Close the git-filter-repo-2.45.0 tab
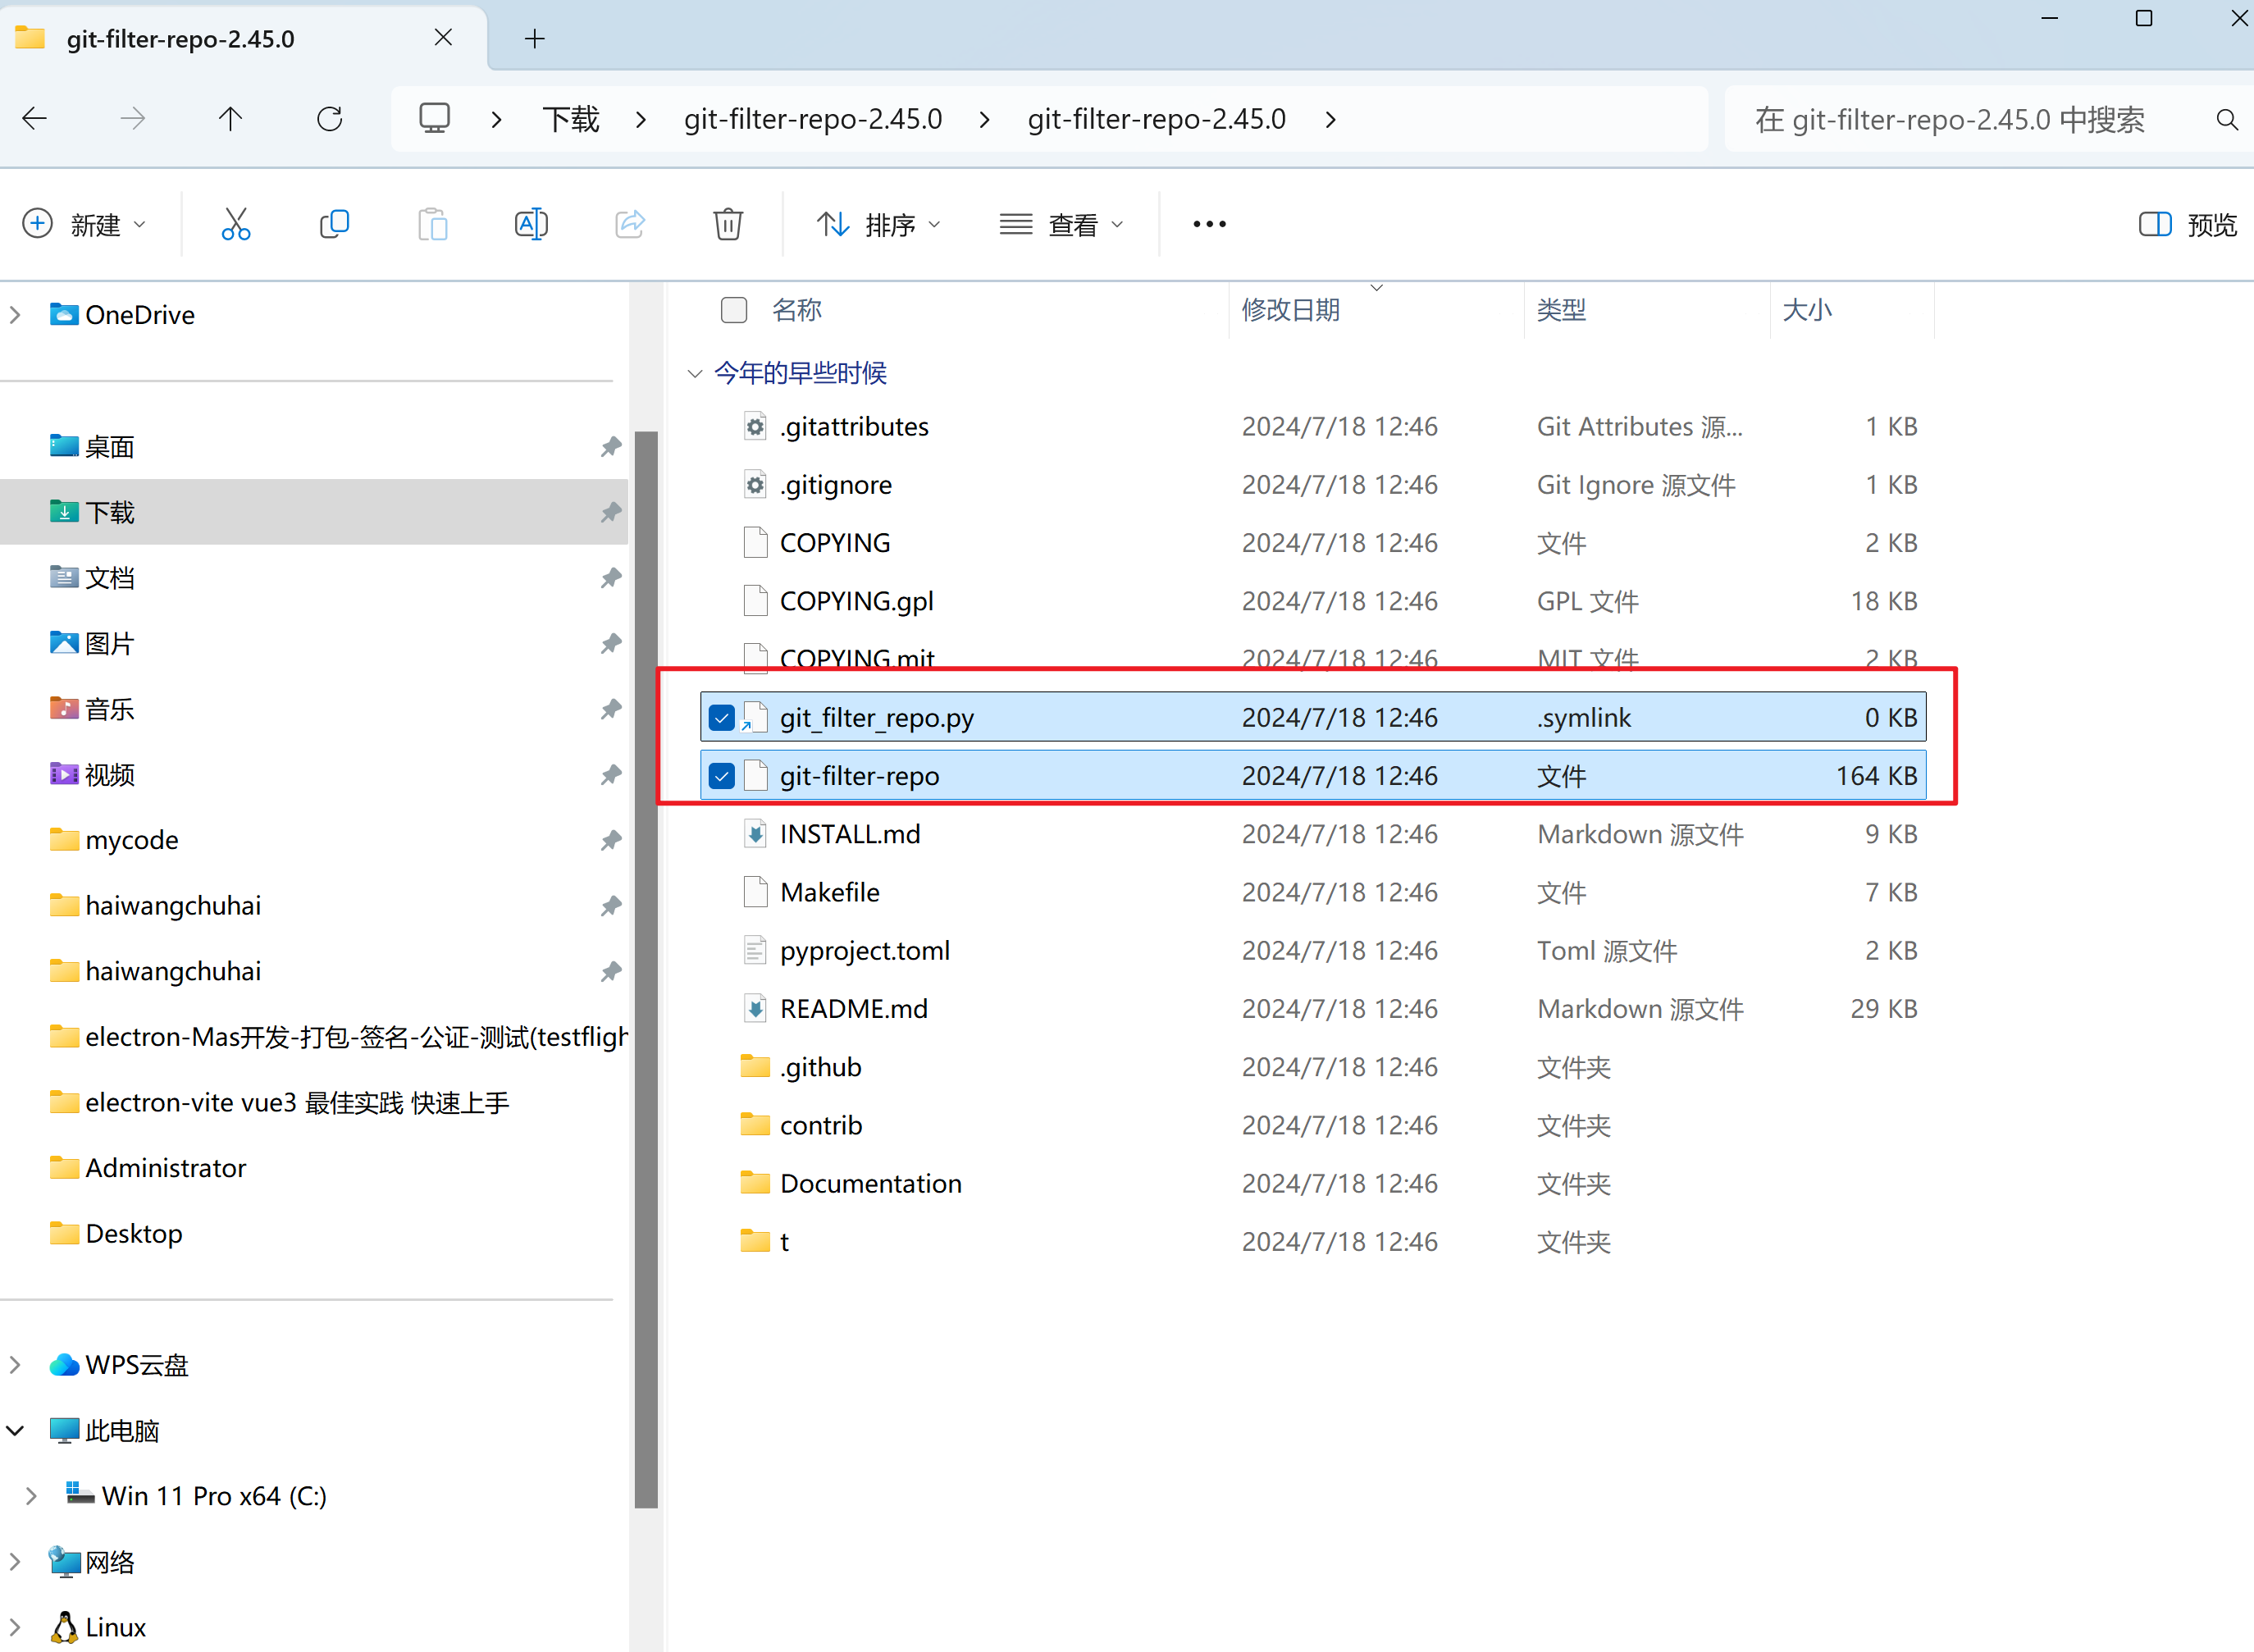This screenshot has height=1652, width=2254. [443, 37]
